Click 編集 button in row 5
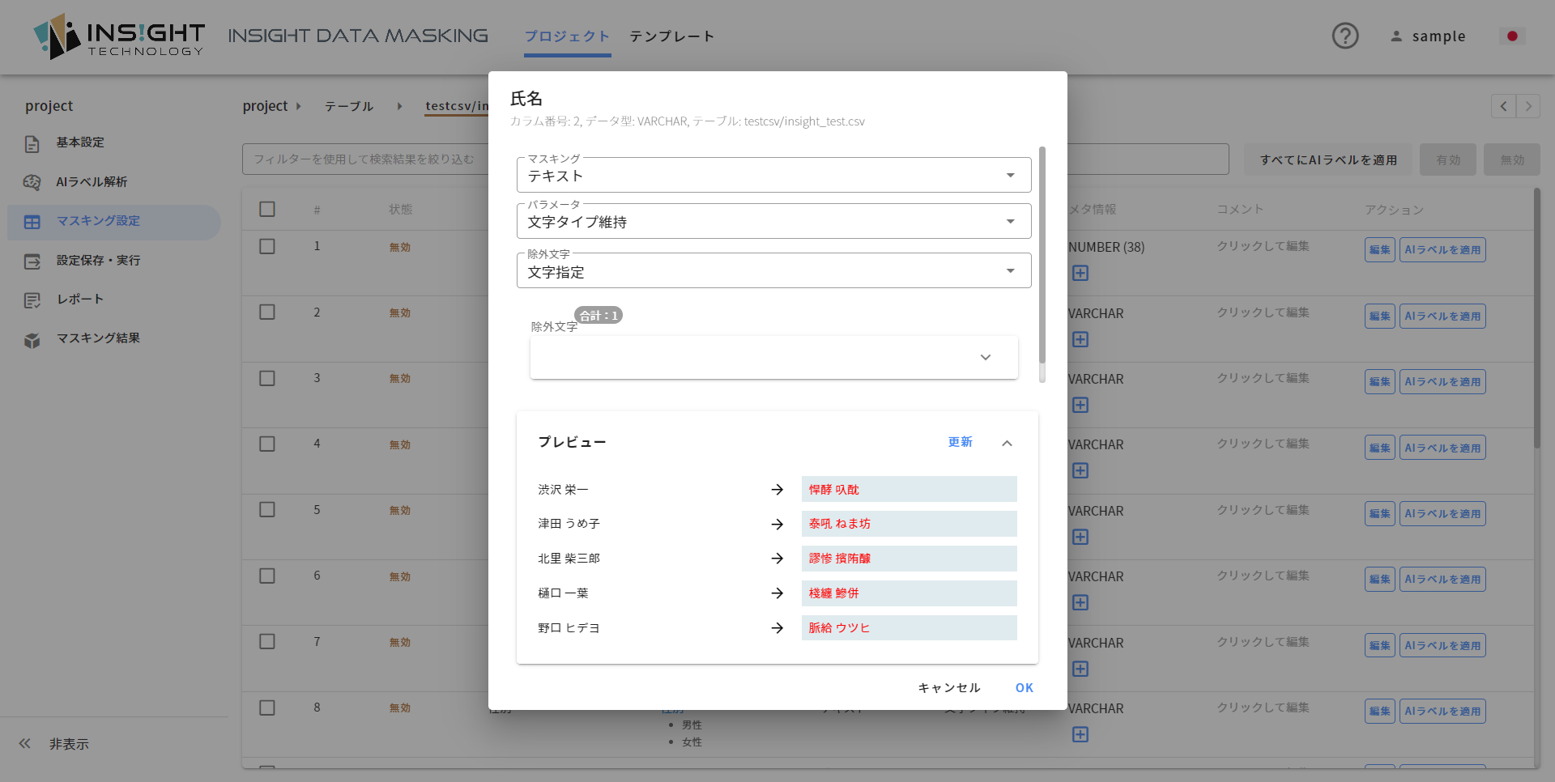Viewport: 1555px width, 782px height. tap(1380, 514)
